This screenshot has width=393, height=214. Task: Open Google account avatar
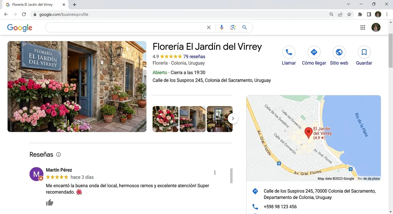[376, 27]
